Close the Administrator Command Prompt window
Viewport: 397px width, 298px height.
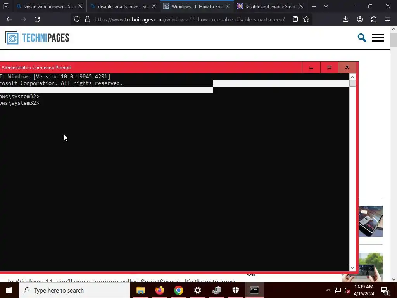click(347, 68)
